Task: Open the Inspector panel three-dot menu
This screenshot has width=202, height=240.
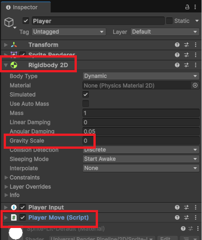Action: point(195,7)
